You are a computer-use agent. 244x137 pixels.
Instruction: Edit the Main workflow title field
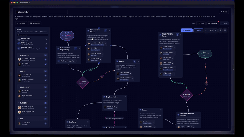tap(41, 12)
